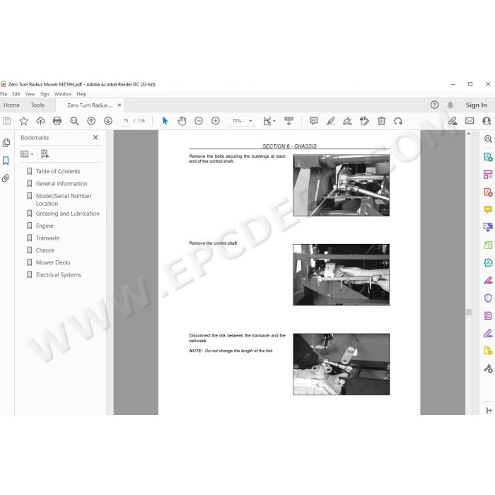Close the Zero Turn Radius document tab
This screenshot has width=495, height=495.
pyautogui.click(x=120, y=105)
